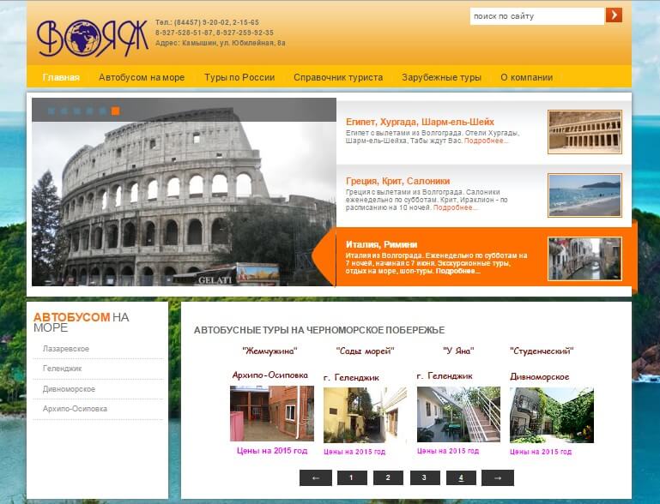Go to next page with right arrow
Screen dimensions: 660x504
tap(497, 478)
